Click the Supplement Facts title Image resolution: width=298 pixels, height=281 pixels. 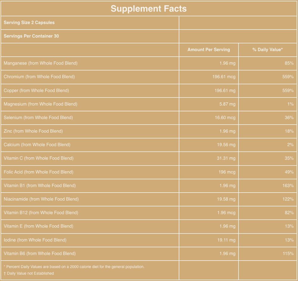[x=149, y=9]
